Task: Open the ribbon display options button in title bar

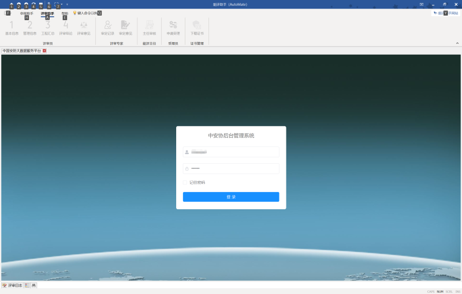Action: pos(421,4)
